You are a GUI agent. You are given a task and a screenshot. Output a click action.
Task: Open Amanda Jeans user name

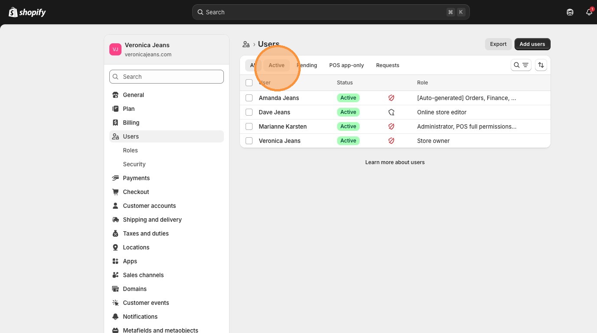(x=279, y=98)
